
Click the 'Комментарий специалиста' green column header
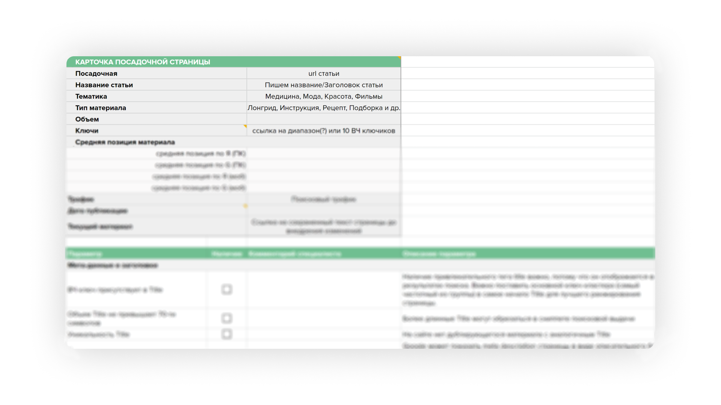tap(295, 254)
